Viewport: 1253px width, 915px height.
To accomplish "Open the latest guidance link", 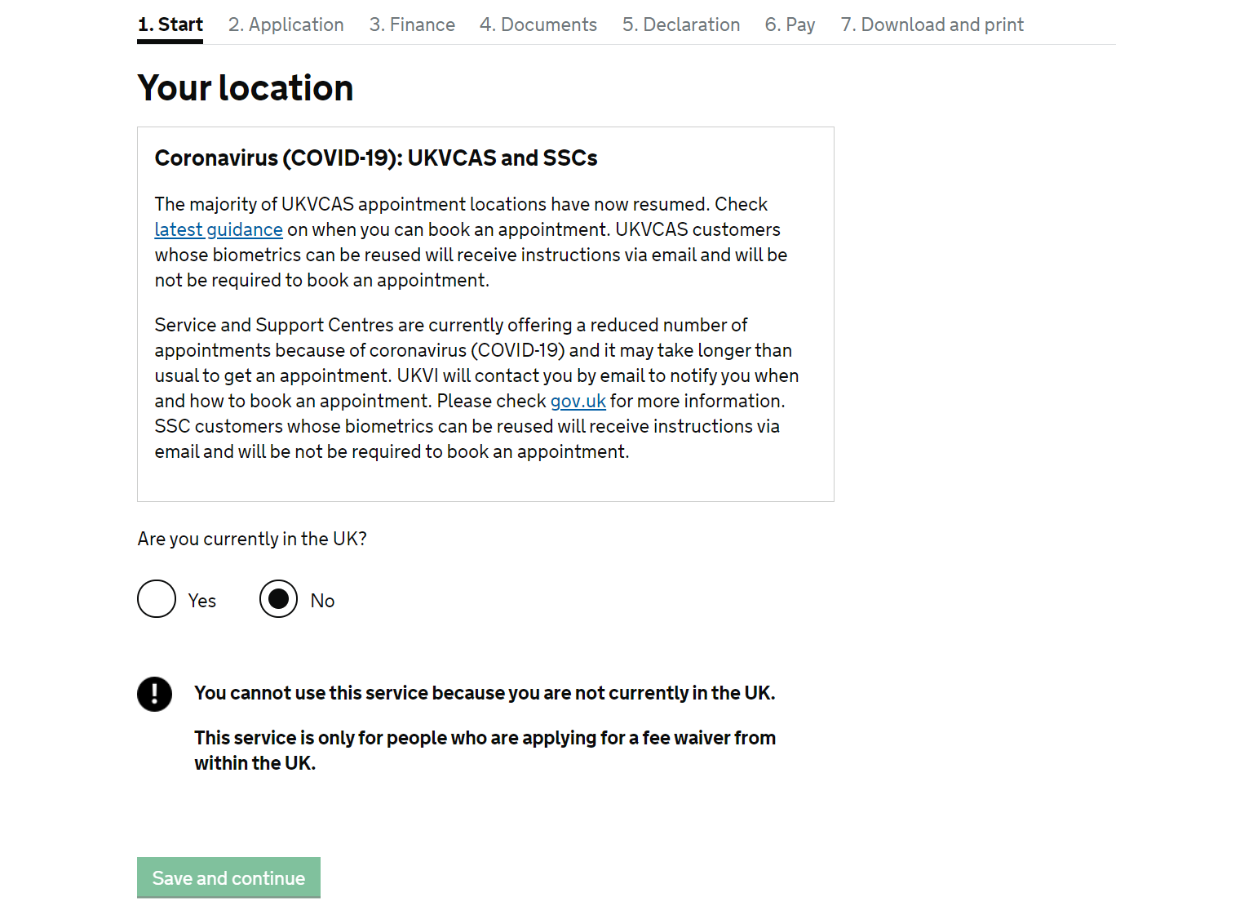I will 219,229.
